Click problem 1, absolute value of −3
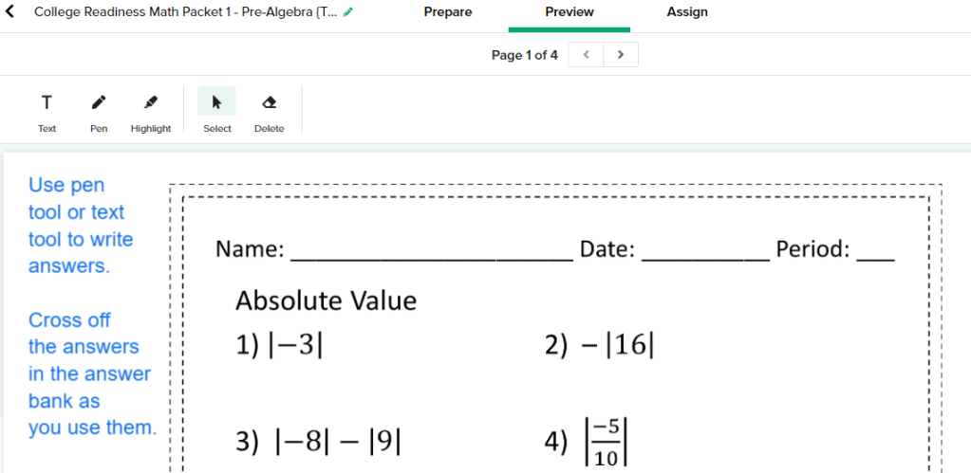The image size is (971, 473). [279, 346]
